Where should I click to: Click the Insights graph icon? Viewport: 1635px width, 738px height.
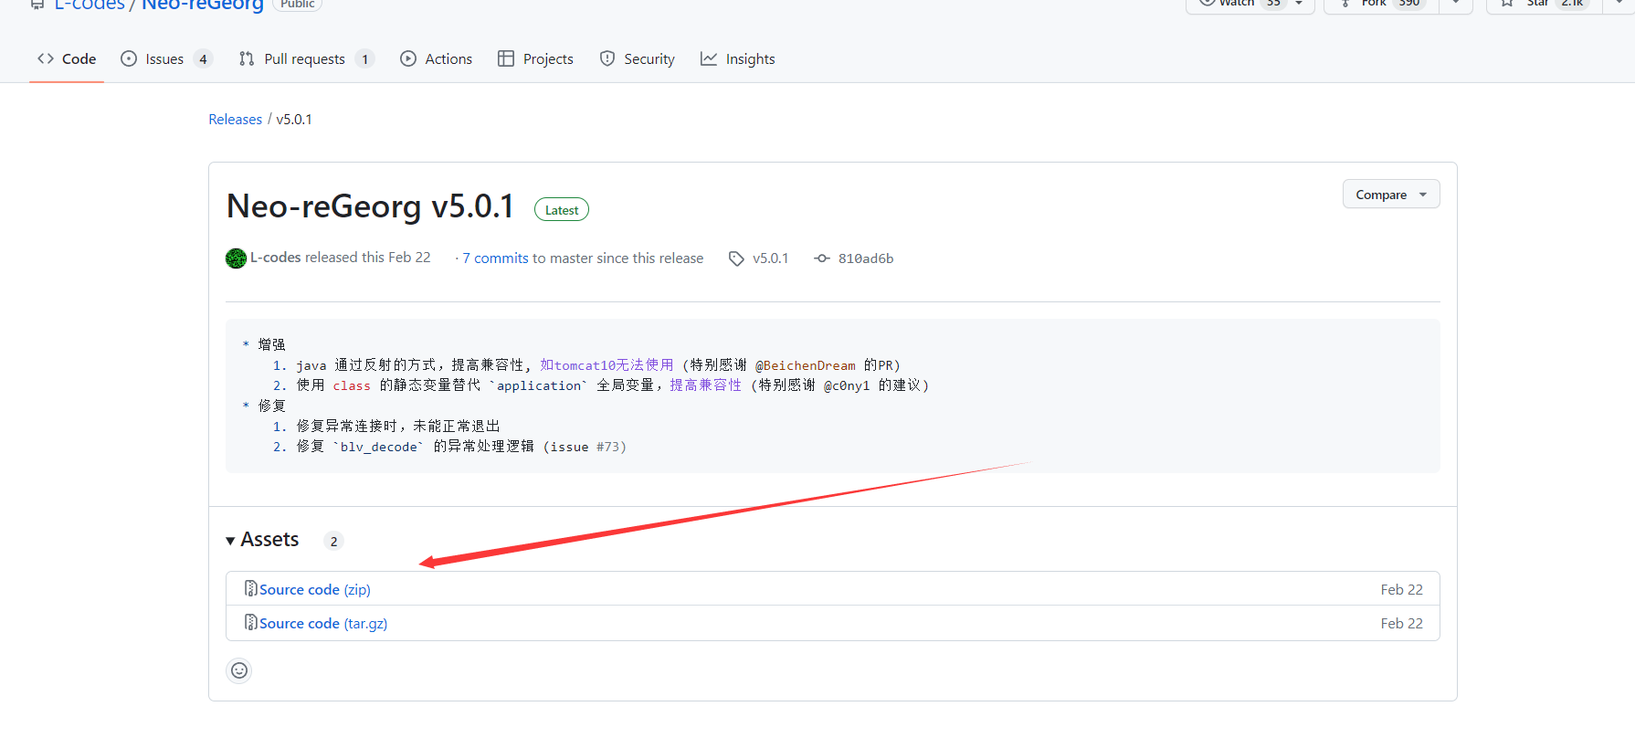[709, 58]
